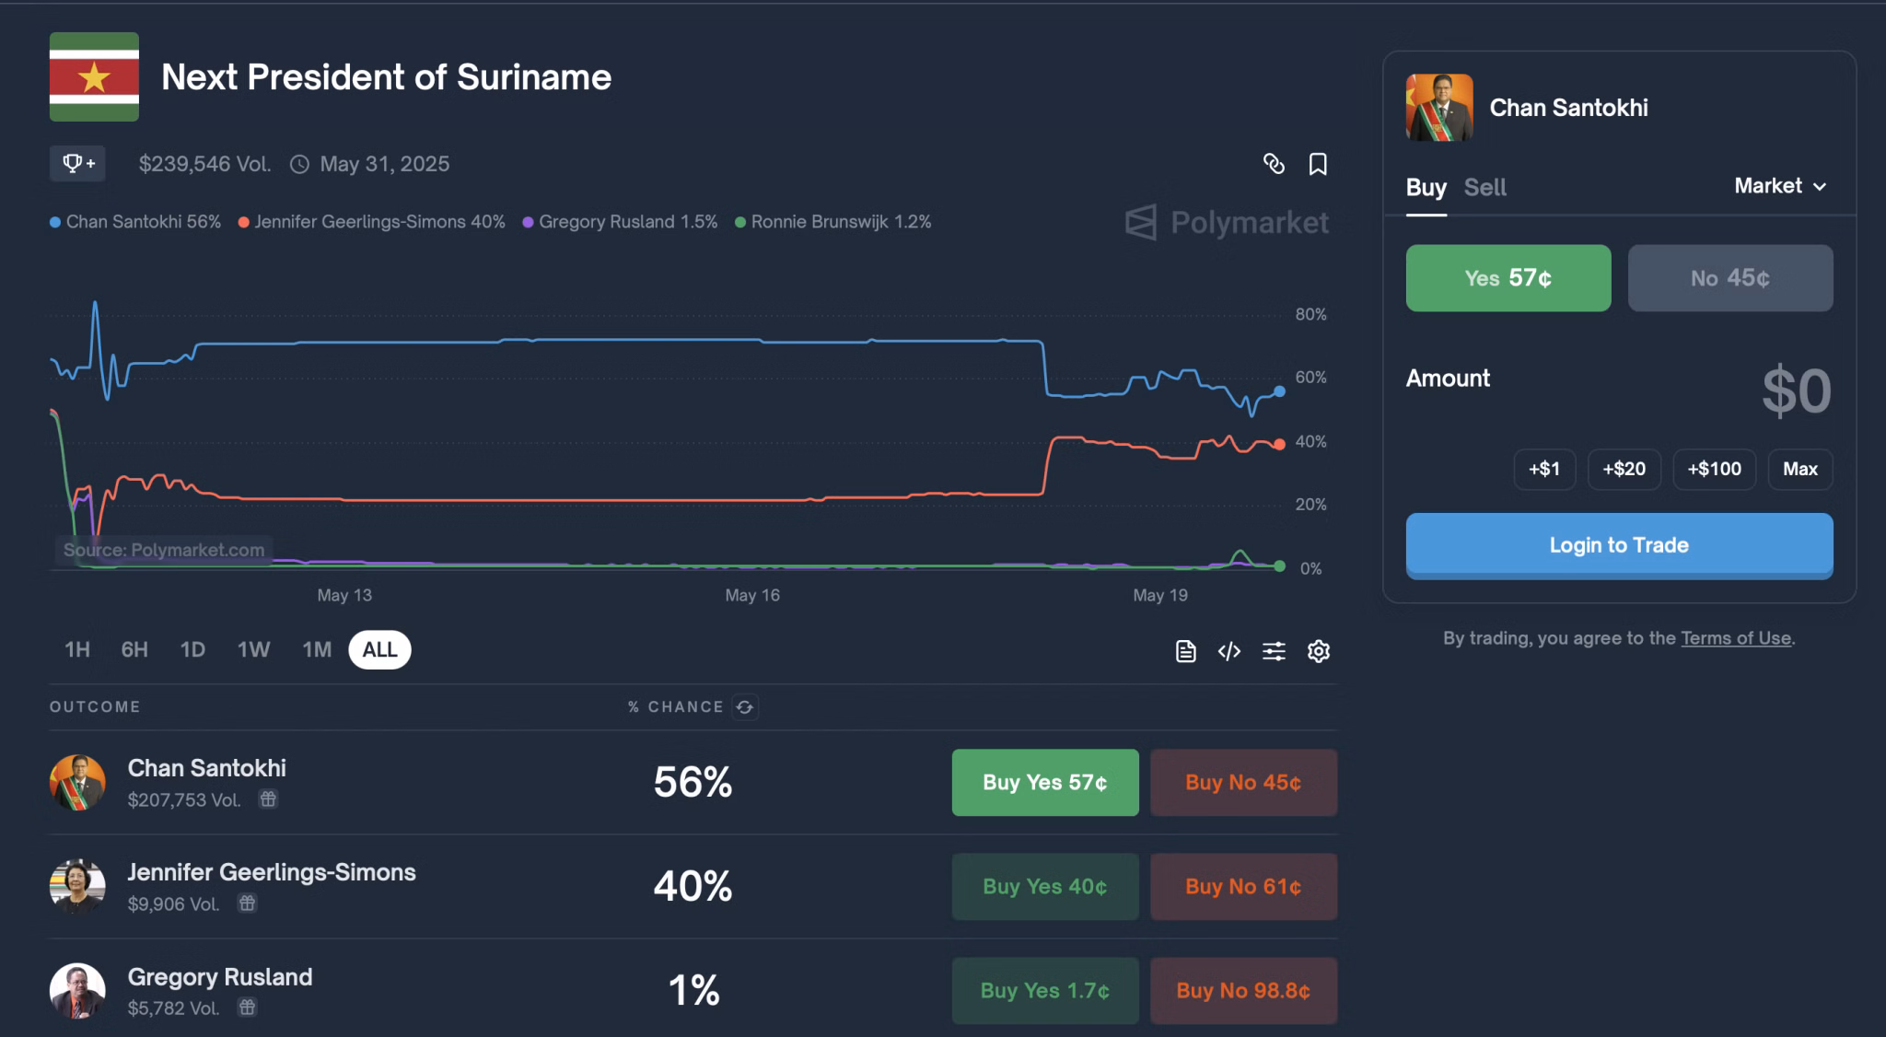
Task: Click the blue Chan Santokhi chart endpoint
Action: pos(1279,391)
